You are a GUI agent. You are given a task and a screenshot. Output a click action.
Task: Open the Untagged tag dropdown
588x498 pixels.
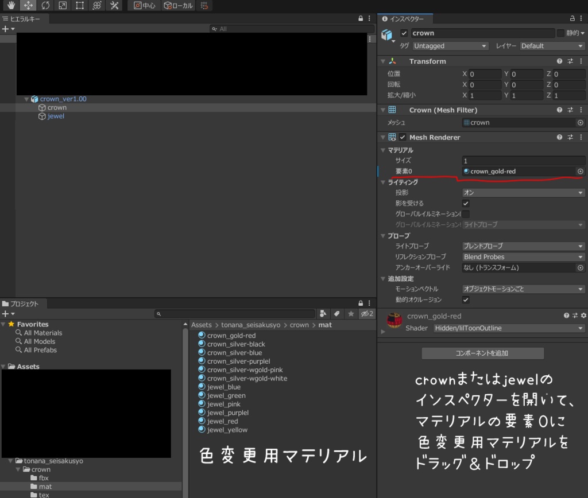tap(451, 46)
